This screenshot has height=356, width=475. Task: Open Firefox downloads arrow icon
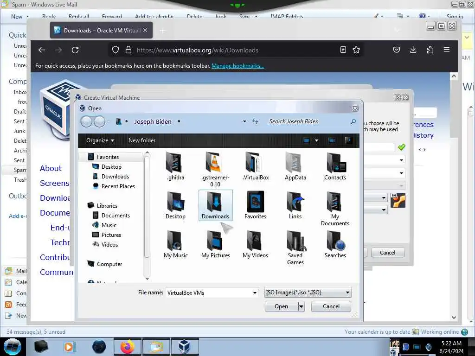pyautogui.click(x=413, y=50)
